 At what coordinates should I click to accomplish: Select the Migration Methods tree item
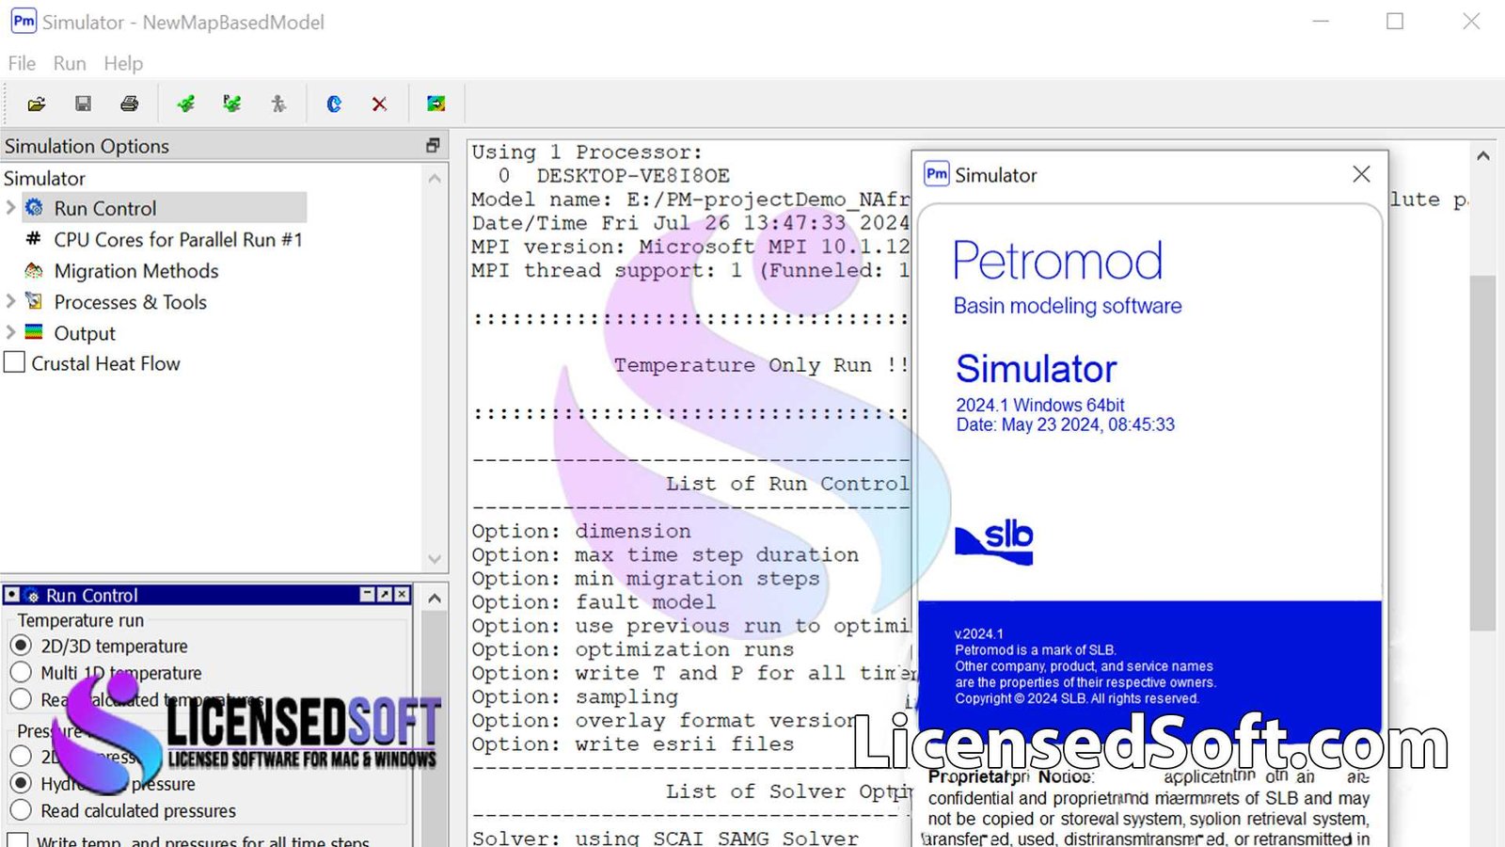[136, 271]
